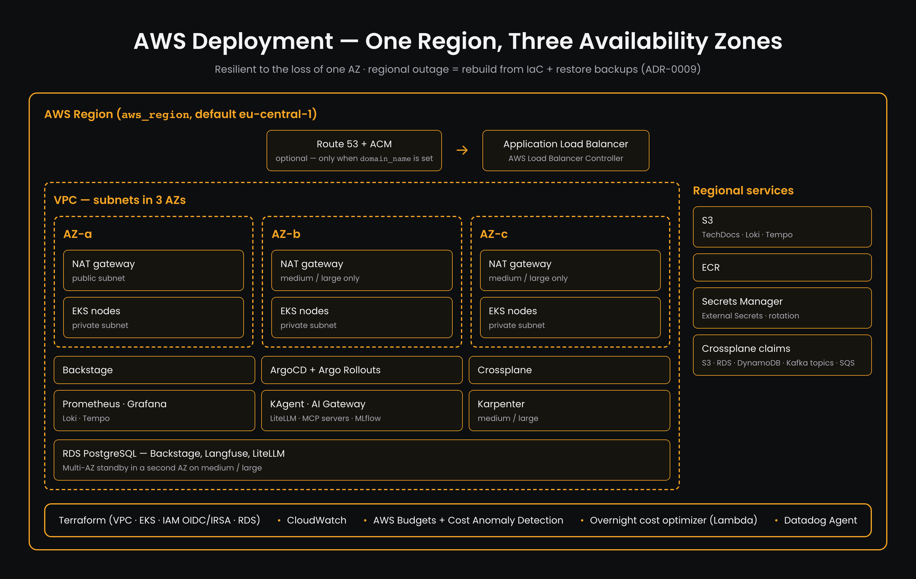Click the S3 regional service box
This screenshot has height=579, width=916.
782,227
